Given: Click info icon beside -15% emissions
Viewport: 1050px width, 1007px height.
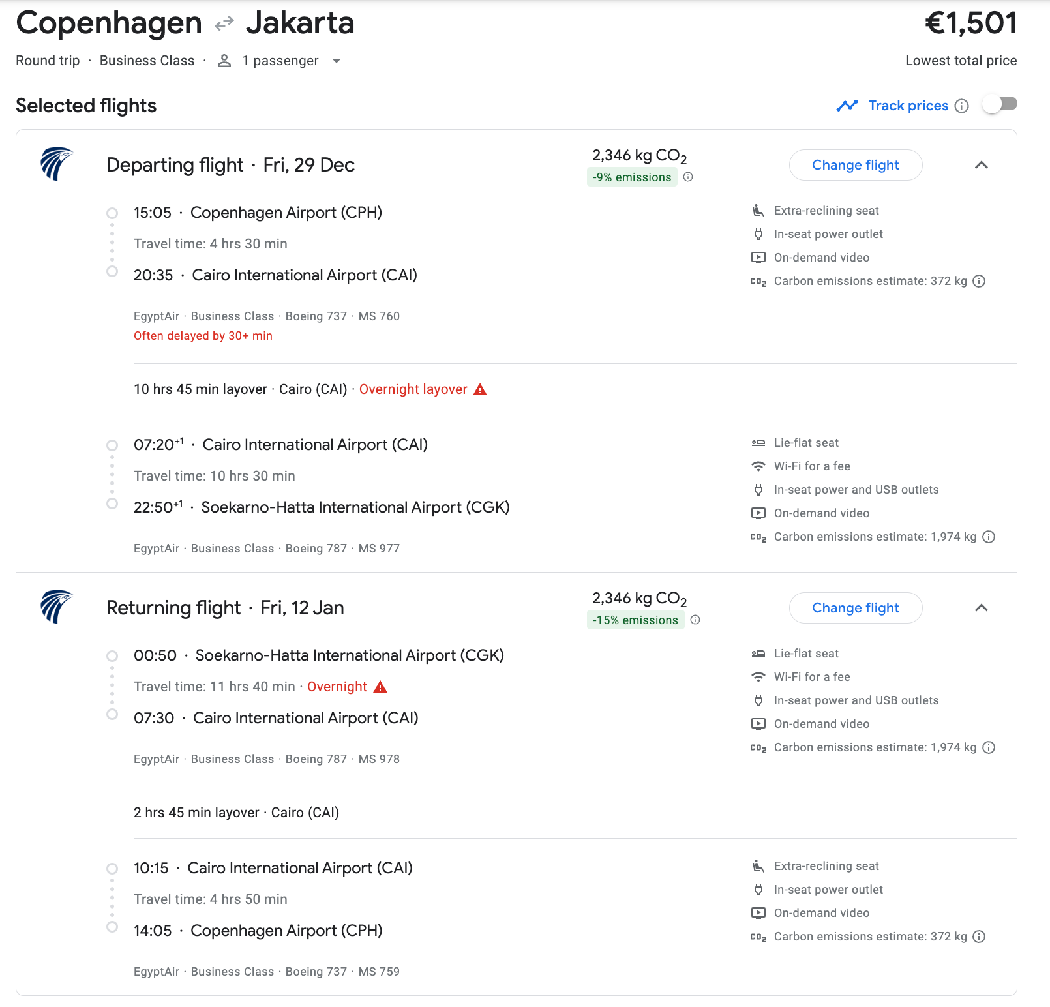Looking at the screenshot, I should click(x=695, y=620).
